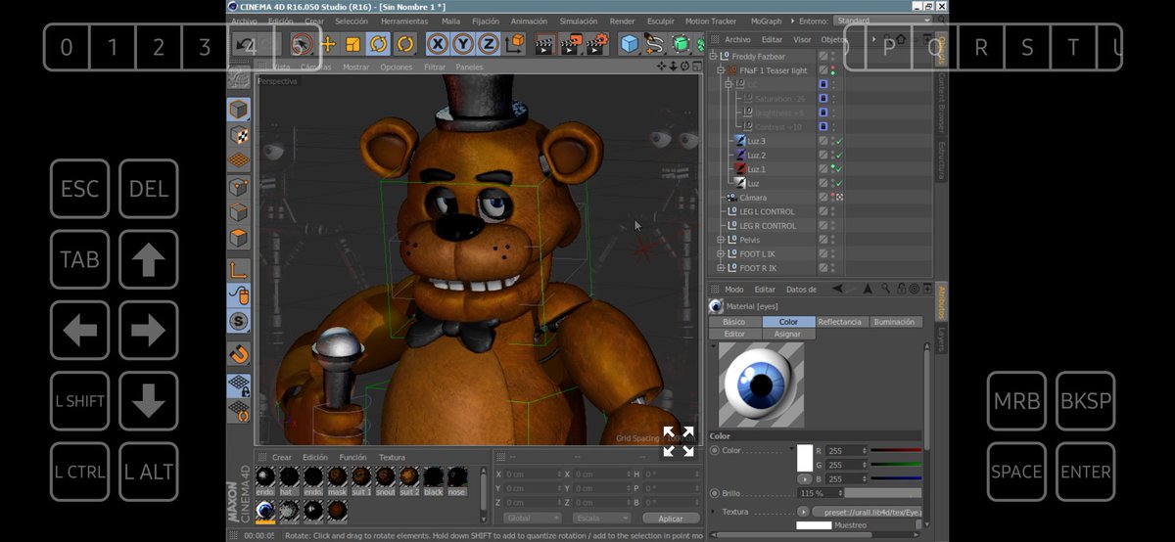Click the white Color swatch
The height and width of the screenshot is (542, 1175).
pos(805,459)
